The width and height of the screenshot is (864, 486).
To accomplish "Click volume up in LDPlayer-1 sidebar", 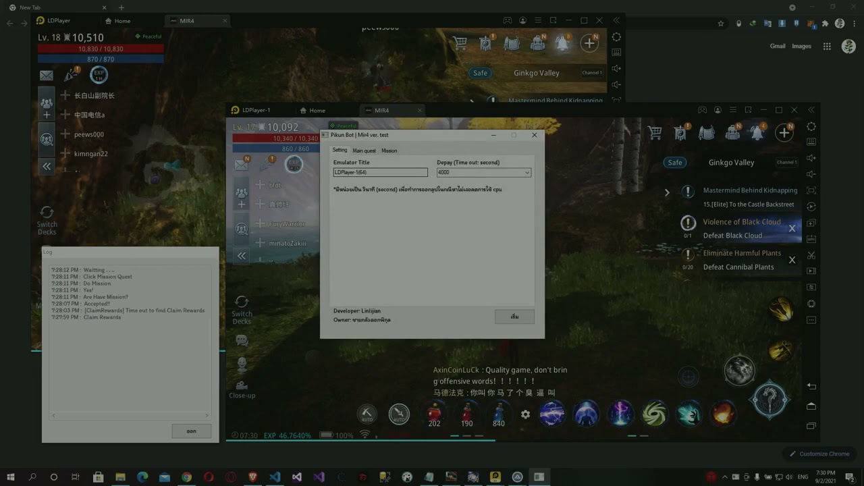I will (811, 158).
